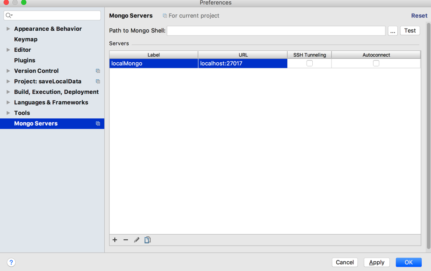
Task: Expand the Editor settings section
Action: click(x=8, y=50)
